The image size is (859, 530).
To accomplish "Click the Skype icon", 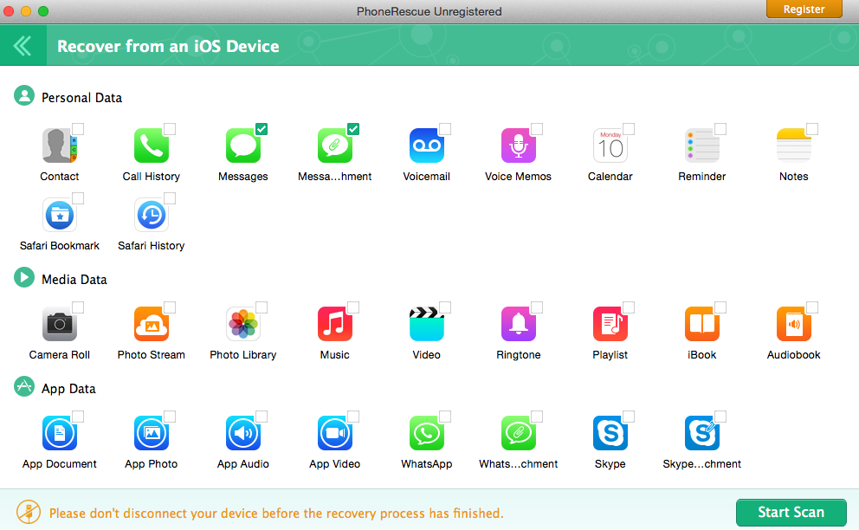I will coord(610,433).
